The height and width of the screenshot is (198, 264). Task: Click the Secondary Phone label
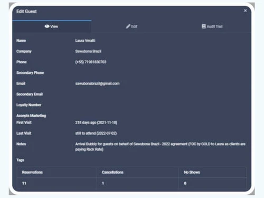click(30, 73)
